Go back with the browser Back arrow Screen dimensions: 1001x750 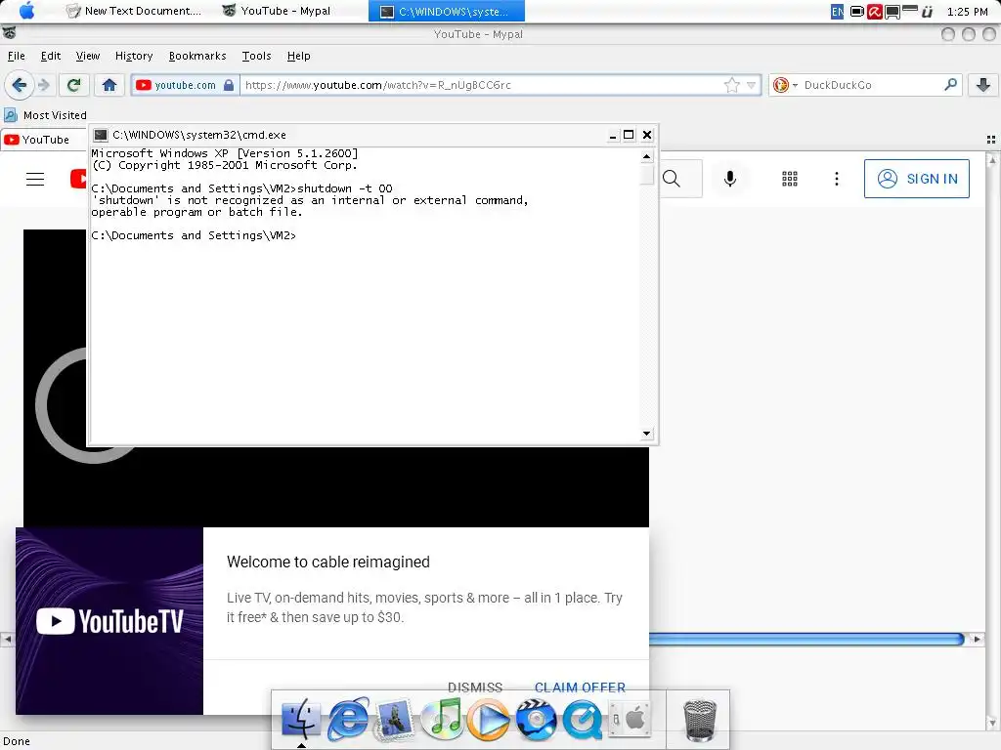pyautogui.click(x=20, y=85)
